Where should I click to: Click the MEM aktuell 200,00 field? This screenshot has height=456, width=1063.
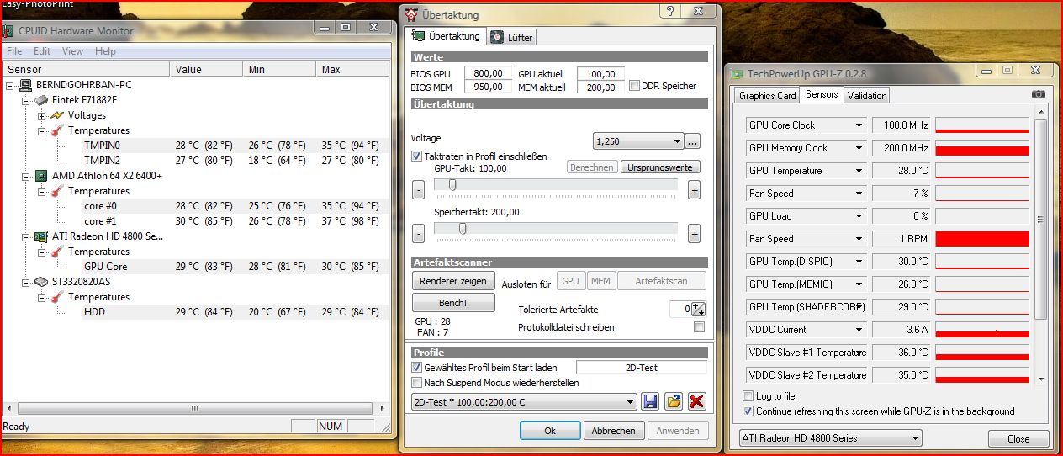pyautogui.click(x=600, y=87)
